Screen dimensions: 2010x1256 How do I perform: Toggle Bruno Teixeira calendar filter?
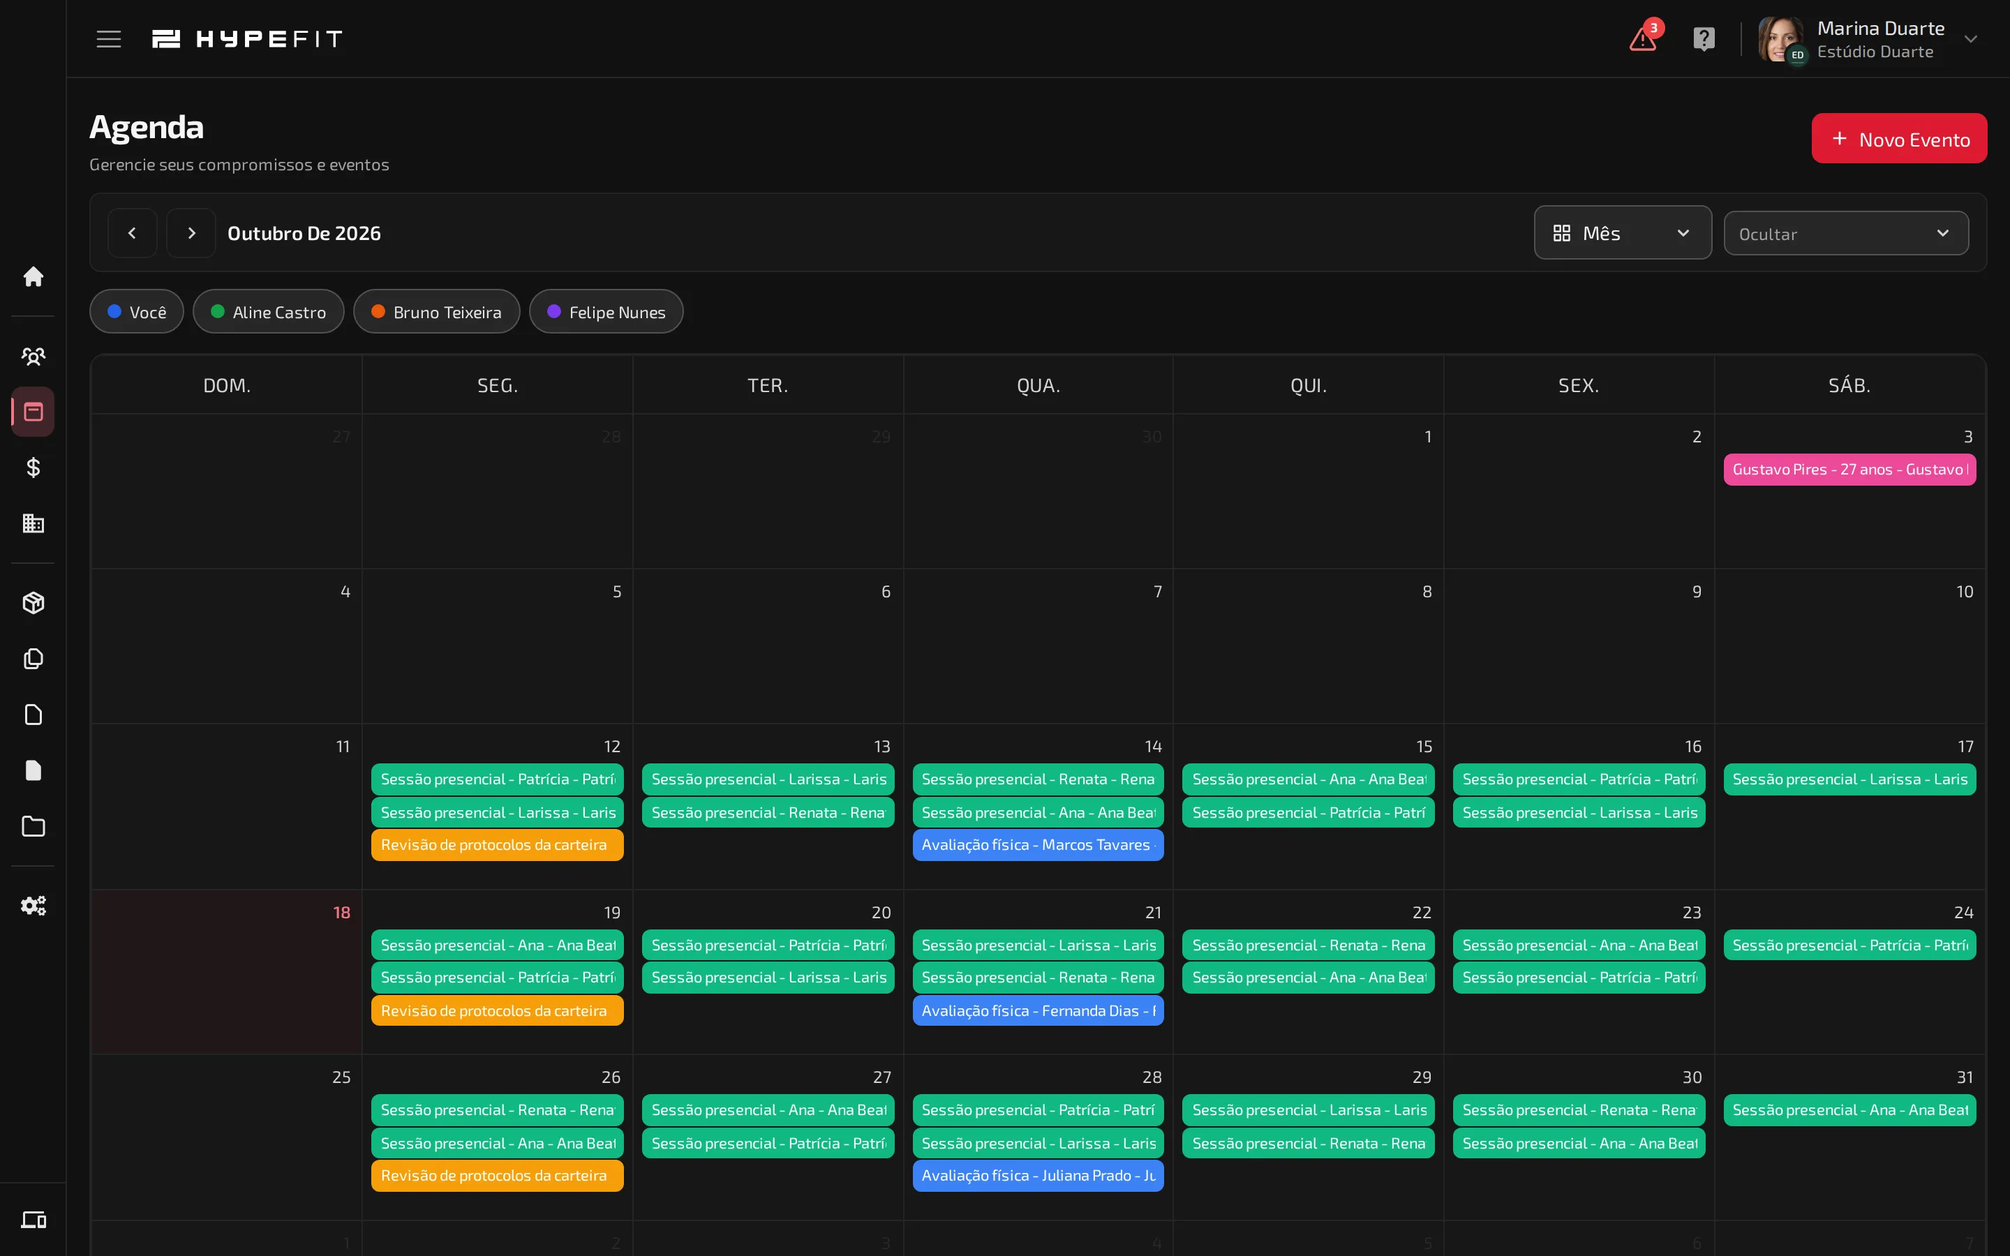pyautogui.click(x=437, y=311)
